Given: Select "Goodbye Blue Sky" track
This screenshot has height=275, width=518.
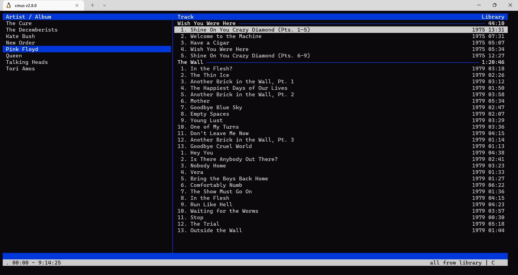Looking at the screenshot, I should pyautogui.click(x=341, y=107).
